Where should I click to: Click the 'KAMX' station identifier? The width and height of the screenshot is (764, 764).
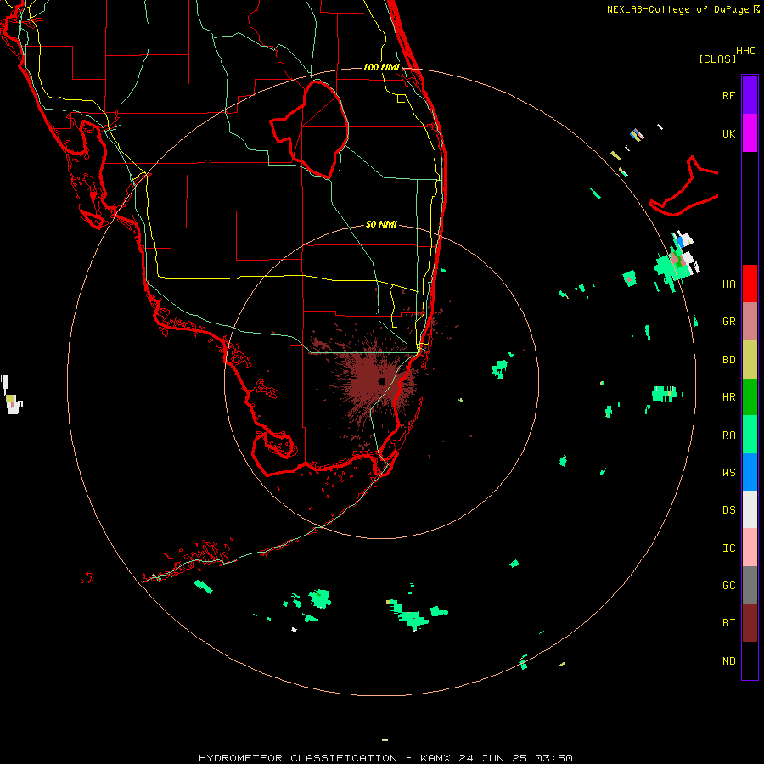[435, 758]
